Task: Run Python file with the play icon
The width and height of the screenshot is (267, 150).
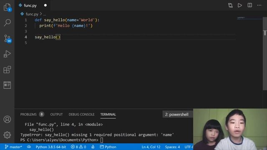Action: pyautogui.click(x=240, y=5)
